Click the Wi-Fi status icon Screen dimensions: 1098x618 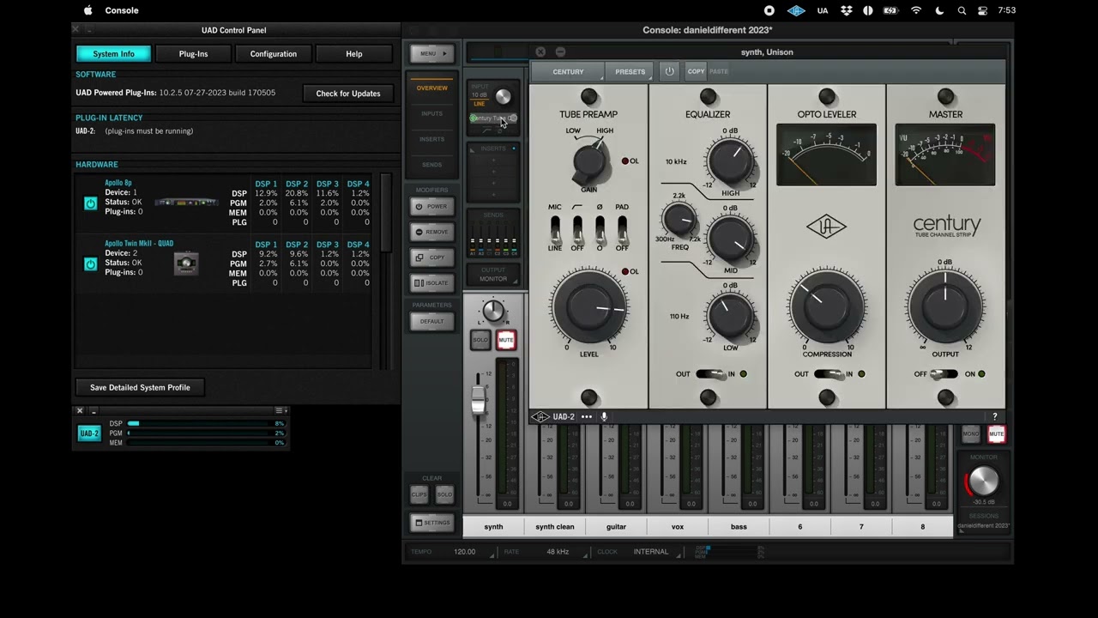coord(916,10)
